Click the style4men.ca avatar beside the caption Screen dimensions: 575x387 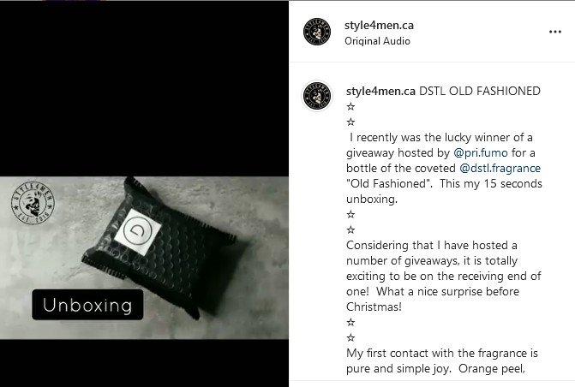pyautogui.click(x=317, y=96)
